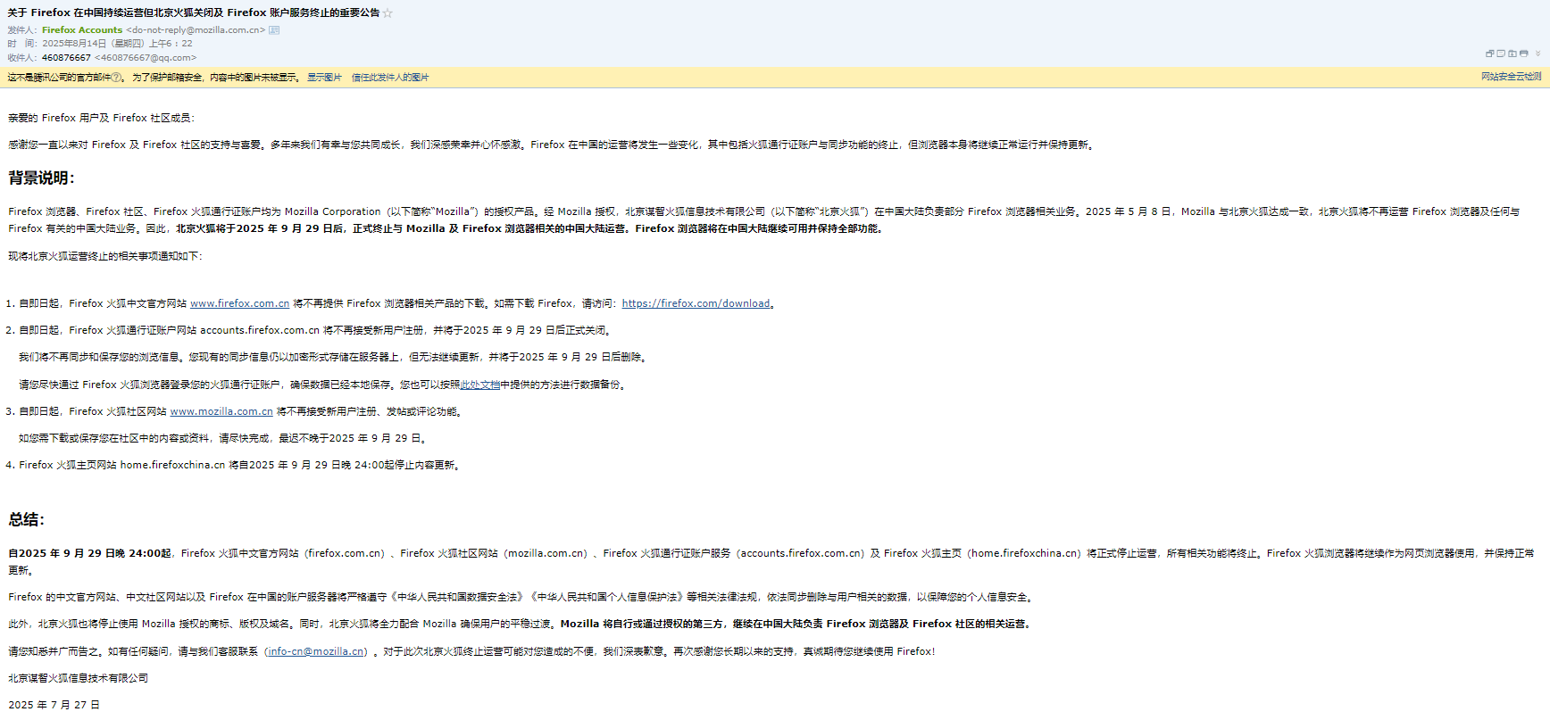Click recipient address 460876667@qq.com
The image size is (1550, 720).
coord(146,58)
